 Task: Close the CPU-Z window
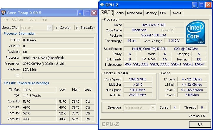point(208,5)
